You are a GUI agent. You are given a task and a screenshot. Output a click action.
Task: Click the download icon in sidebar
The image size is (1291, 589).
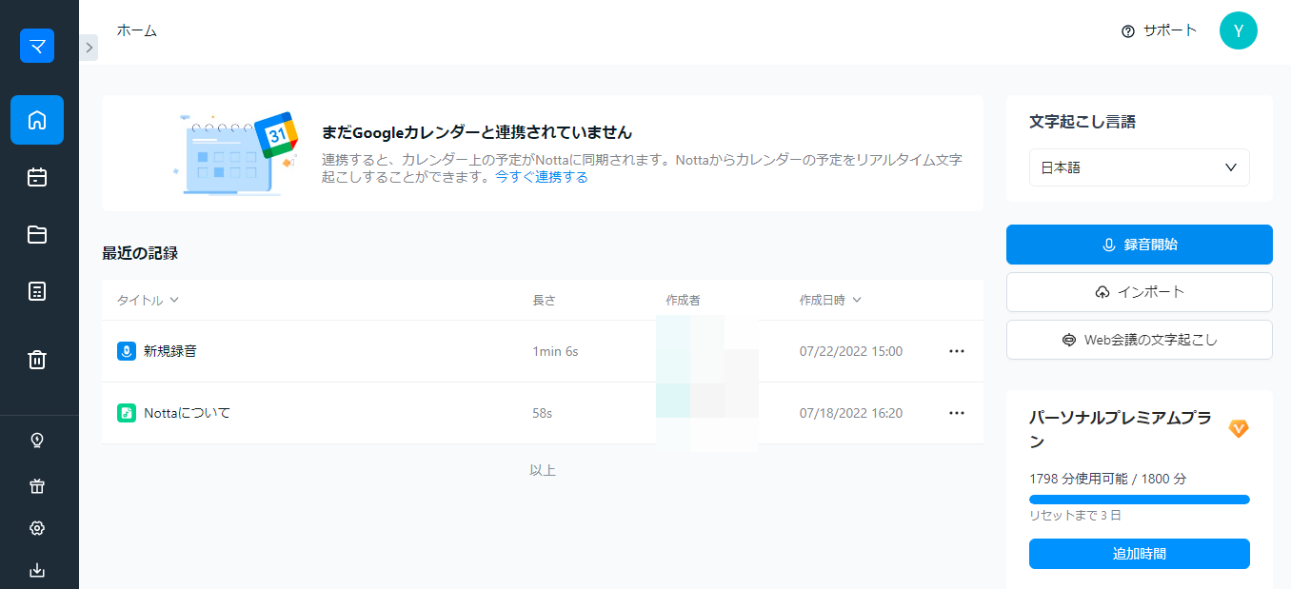coord(37,571)
